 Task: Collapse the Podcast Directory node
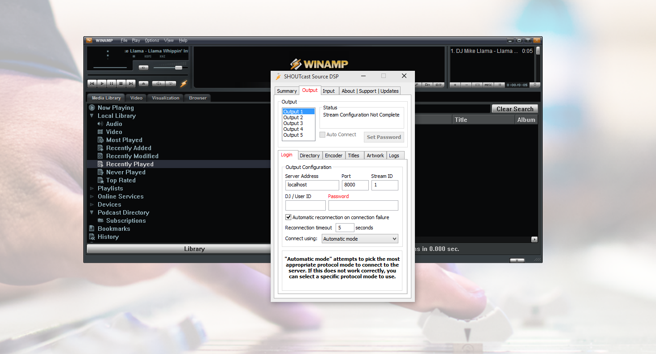point(92,212)
